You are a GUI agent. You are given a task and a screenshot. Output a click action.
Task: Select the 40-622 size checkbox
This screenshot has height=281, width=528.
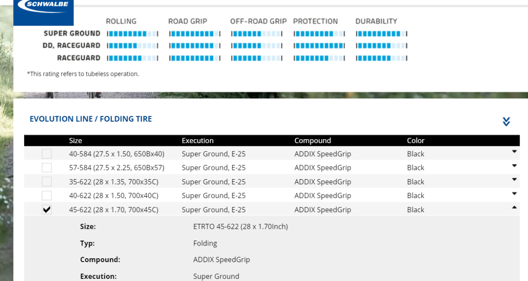[x=47, y=196]
